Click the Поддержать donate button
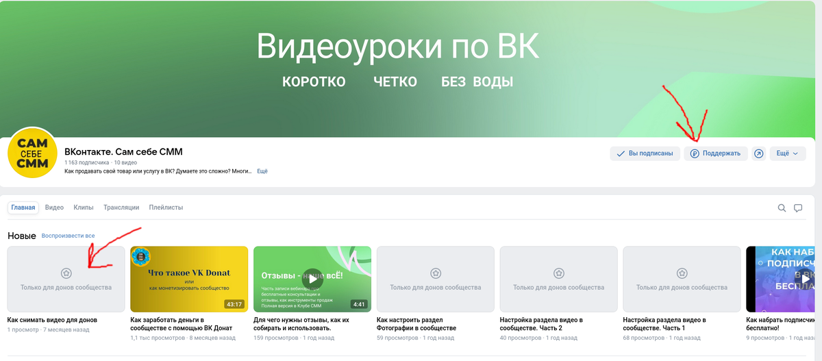The image size is (822, 361). [x=716, y=153]
